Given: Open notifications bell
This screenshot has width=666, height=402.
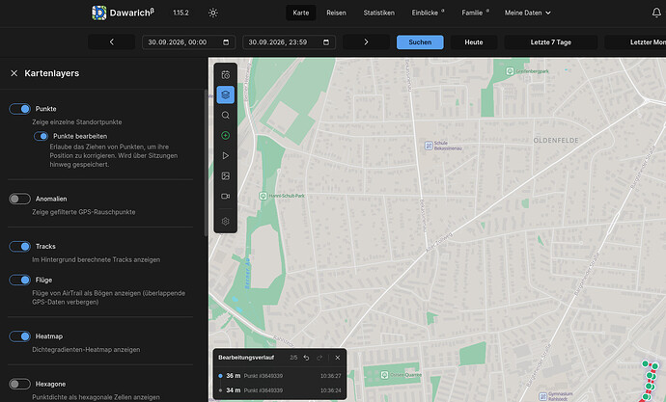Looking at the screenshot, I should click(x=656, y=13).
